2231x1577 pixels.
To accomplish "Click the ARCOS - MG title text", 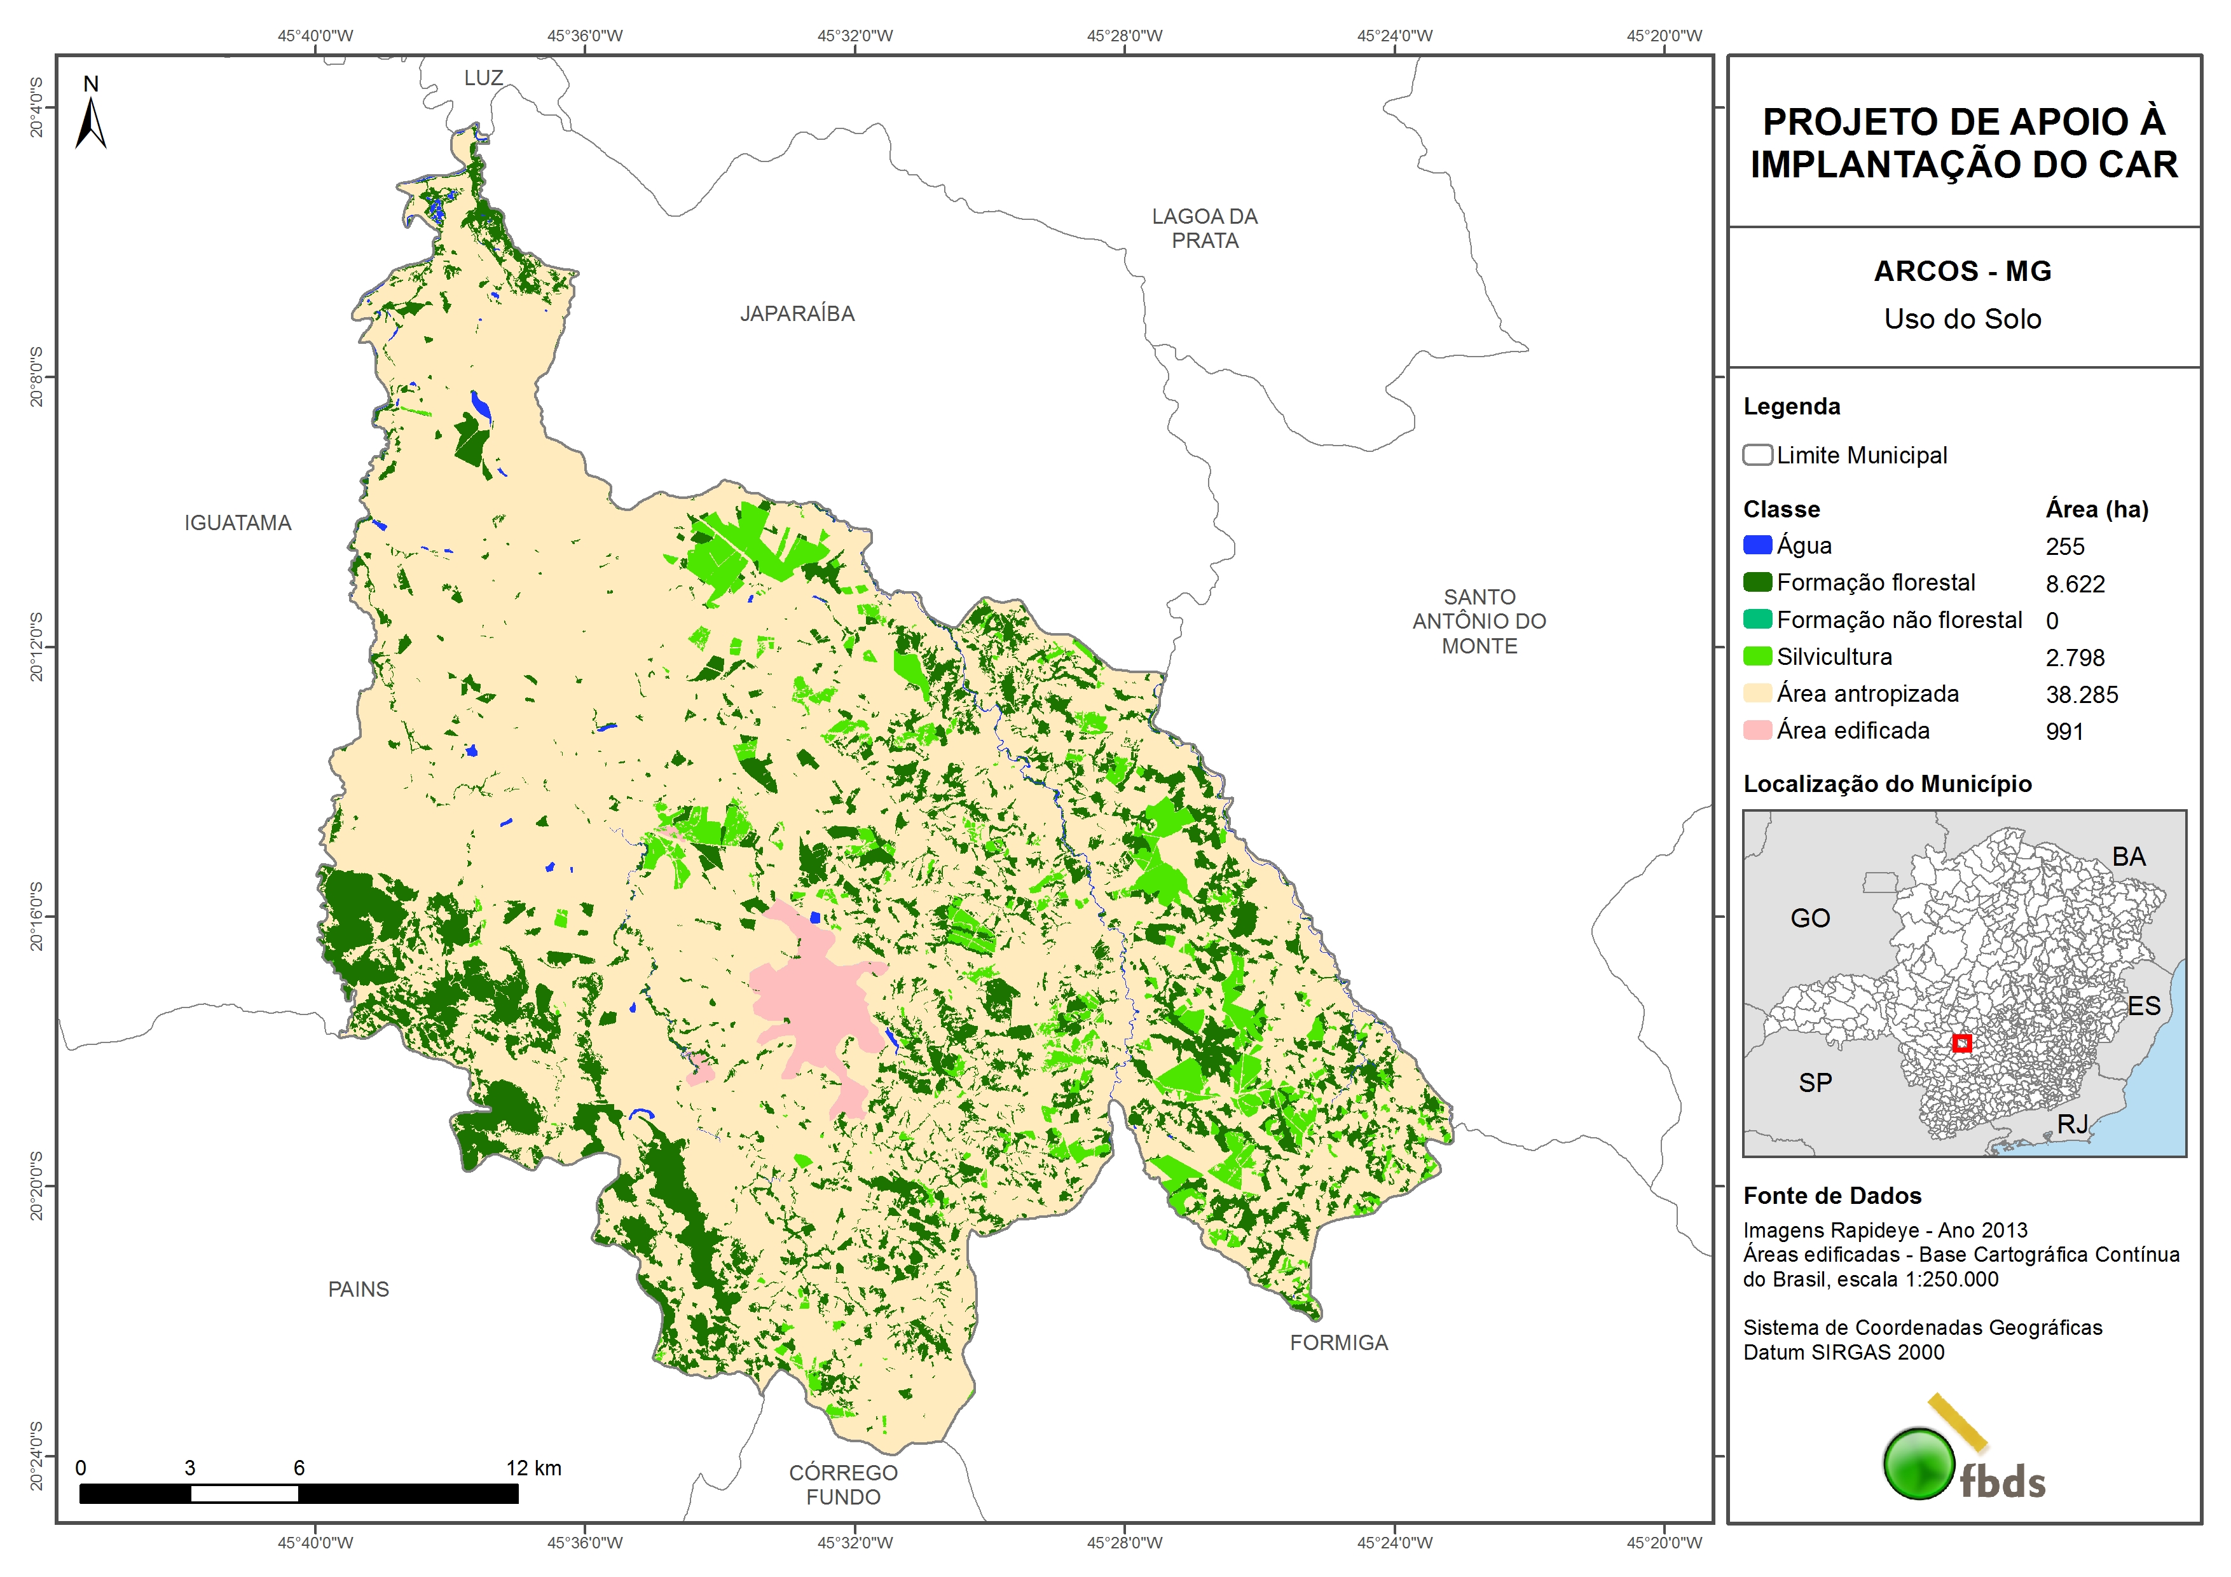I will point(1962,271).
